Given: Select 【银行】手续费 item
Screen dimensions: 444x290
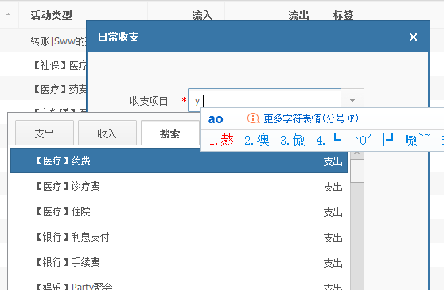Looking at the screenshot, I should 179,262.
